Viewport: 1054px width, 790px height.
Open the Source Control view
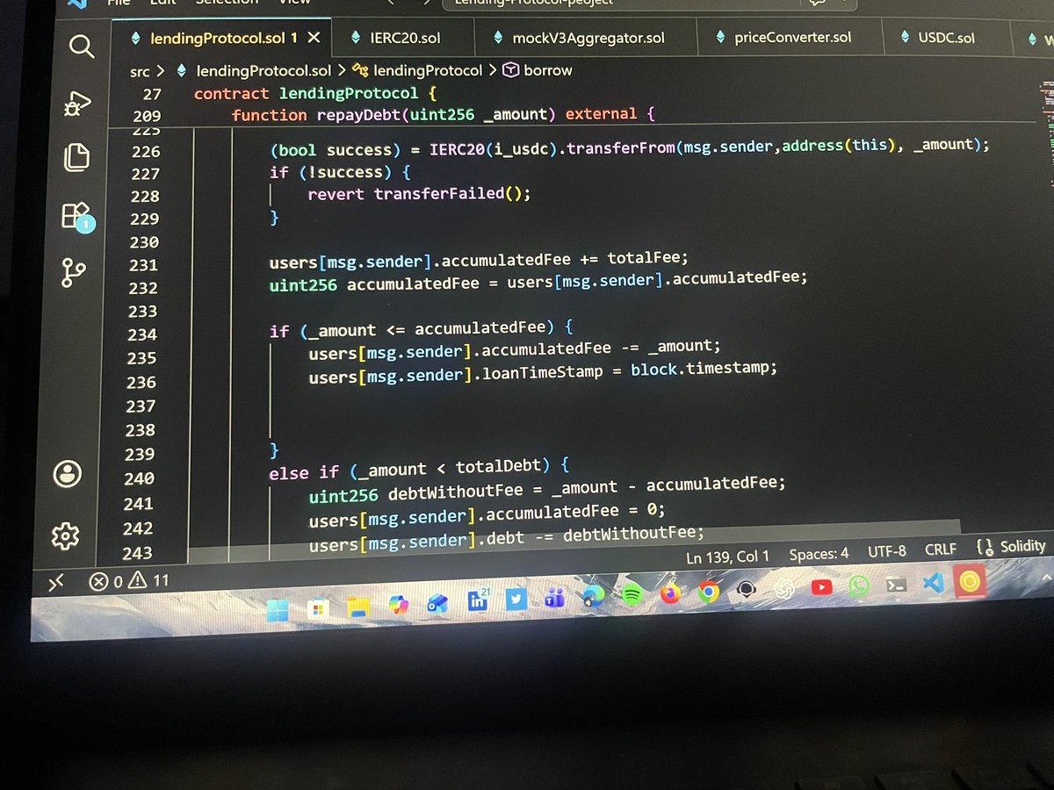73,274
